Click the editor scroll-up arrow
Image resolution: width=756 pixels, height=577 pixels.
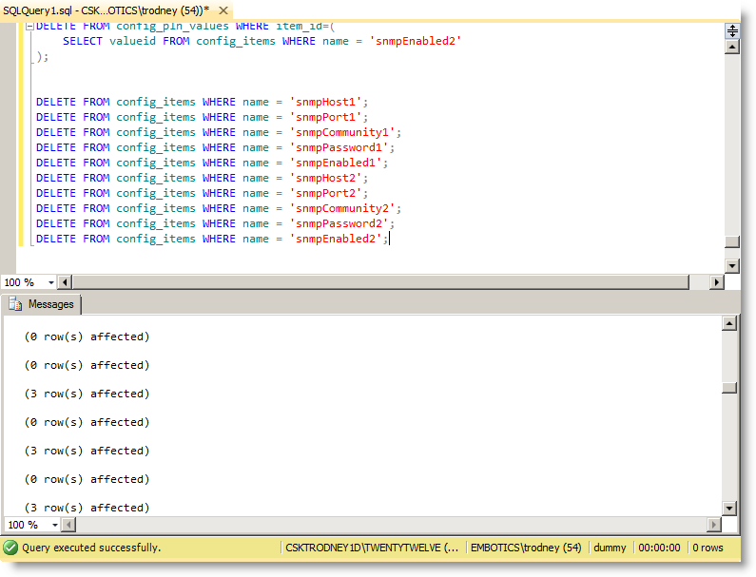tap(732, 47)
